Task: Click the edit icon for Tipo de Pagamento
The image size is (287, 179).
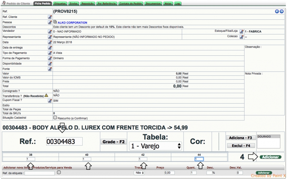Action: [x=50, y=53]
